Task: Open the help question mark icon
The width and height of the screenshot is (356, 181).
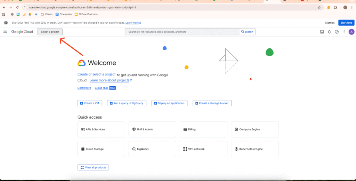Action: click(x=337, y=32)
